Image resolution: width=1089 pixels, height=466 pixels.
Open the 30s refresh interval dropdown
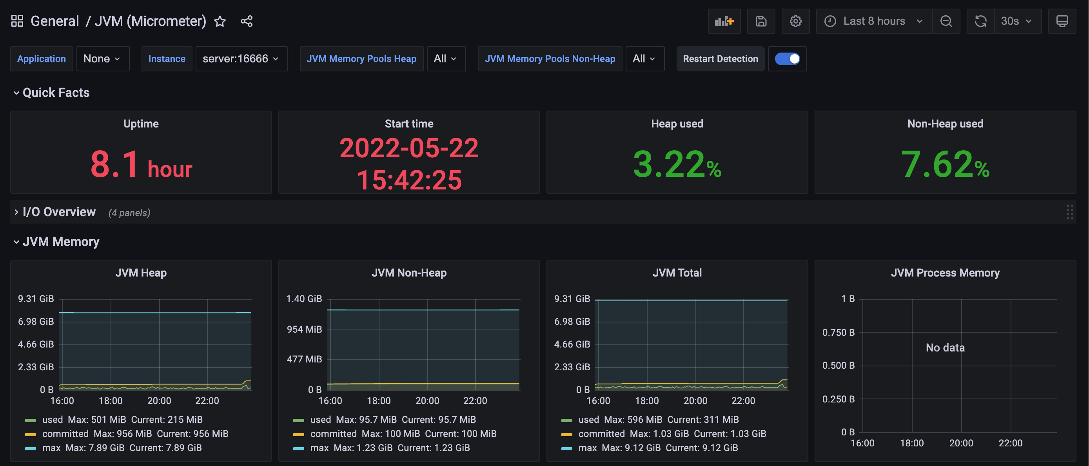[1017, 21]
